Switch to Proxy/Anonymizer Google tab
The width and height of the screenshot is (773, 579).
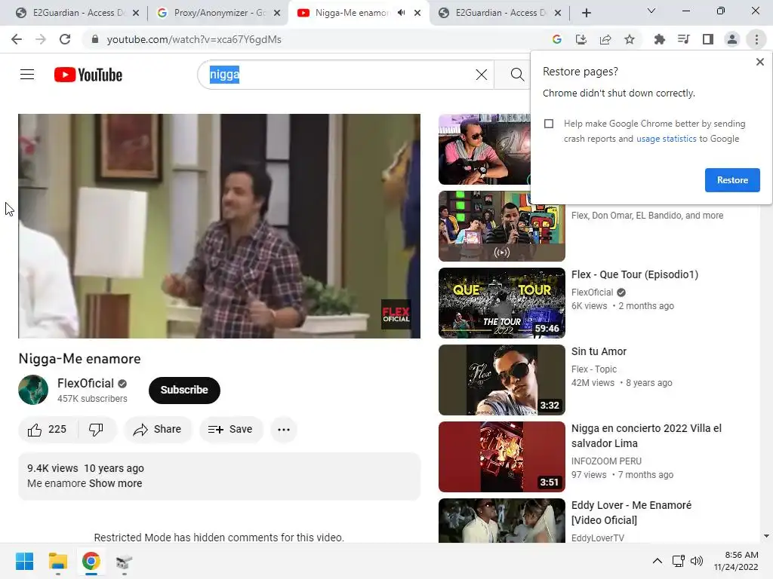pos(213,13)
